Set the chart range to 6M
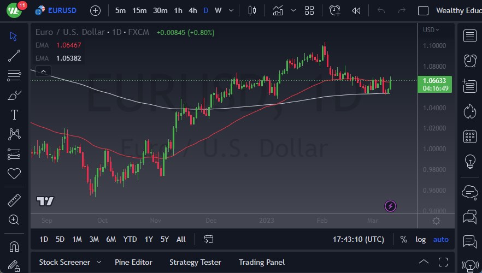The height and width of the screenshot is (273, 482). pos(111,239)
